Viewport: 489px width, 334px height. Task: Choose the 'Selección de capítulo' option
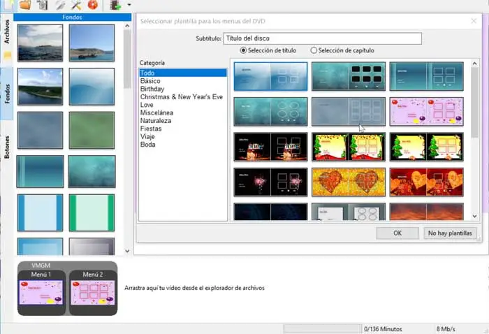314,50
